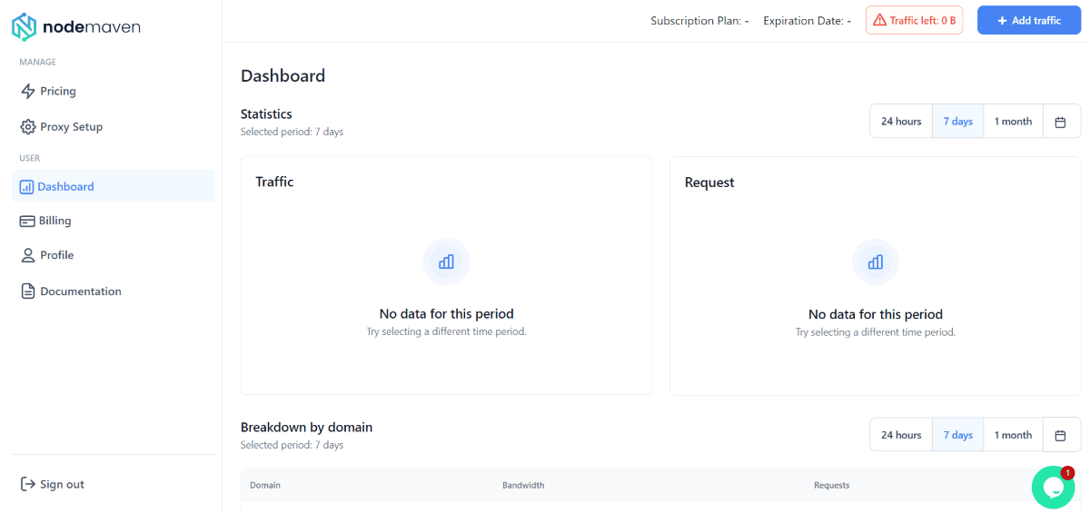The height and width of the screenshot is (513, 1090).
Task: Click the chart icon in Request card
Action: point(876,261)
